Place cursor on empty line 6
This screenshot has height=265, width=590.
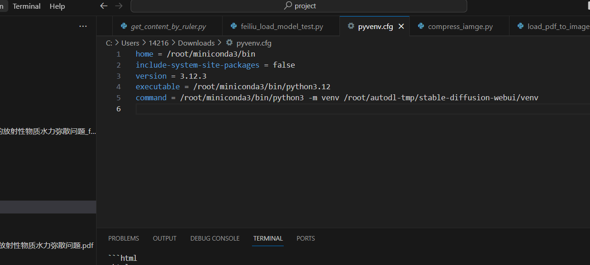click(362, 109)
